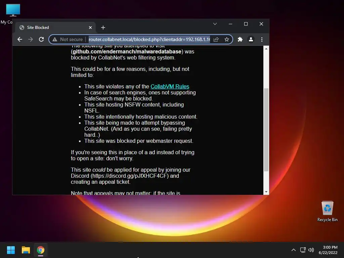Open the Chrome extensions puzzle icon
The width and height of the screenshot is (344, 258).
point(240,40)
